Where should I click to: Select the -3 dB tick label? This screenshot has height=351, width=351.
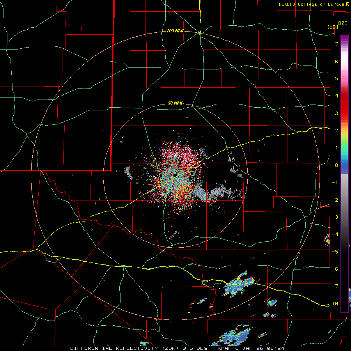pyautogui.click(x=335, y=217)
